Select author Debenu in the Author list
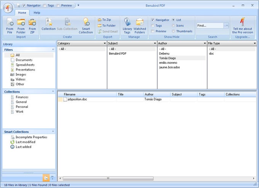 click(164, 54)
